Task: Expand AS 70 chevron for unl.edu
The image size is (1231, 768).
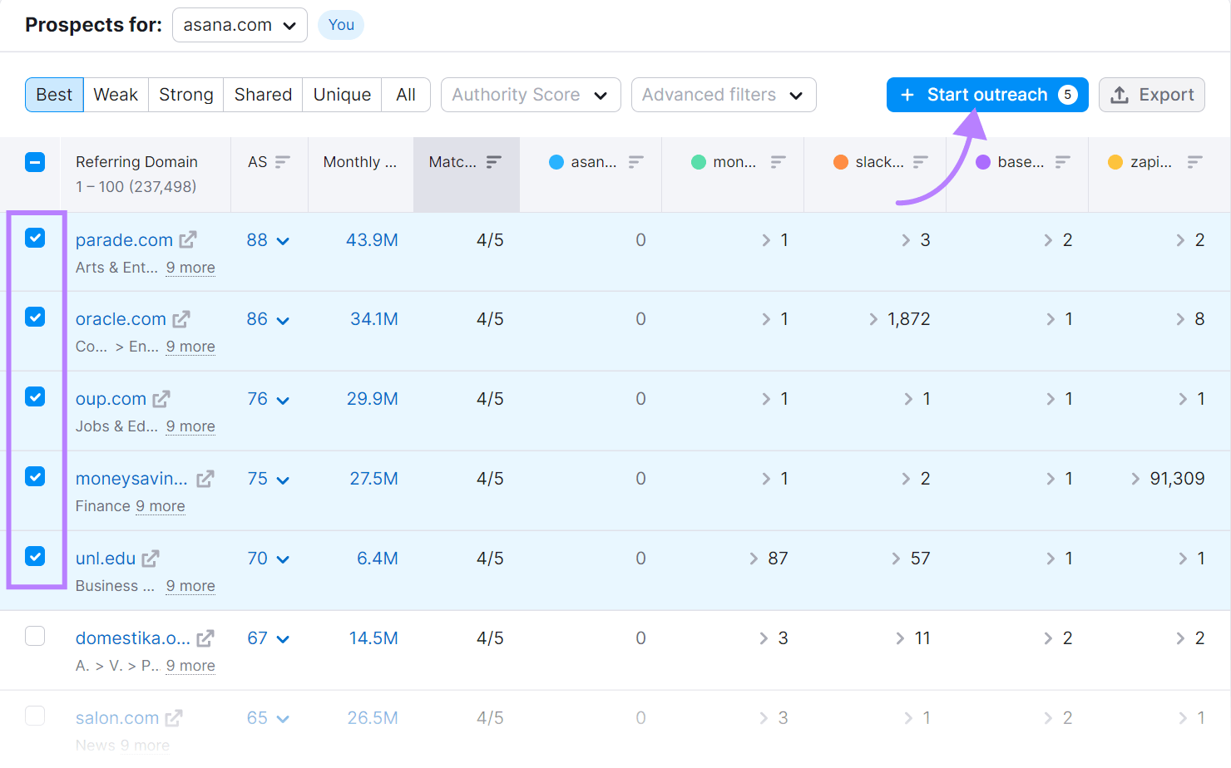Action: [x=283, y=560]
